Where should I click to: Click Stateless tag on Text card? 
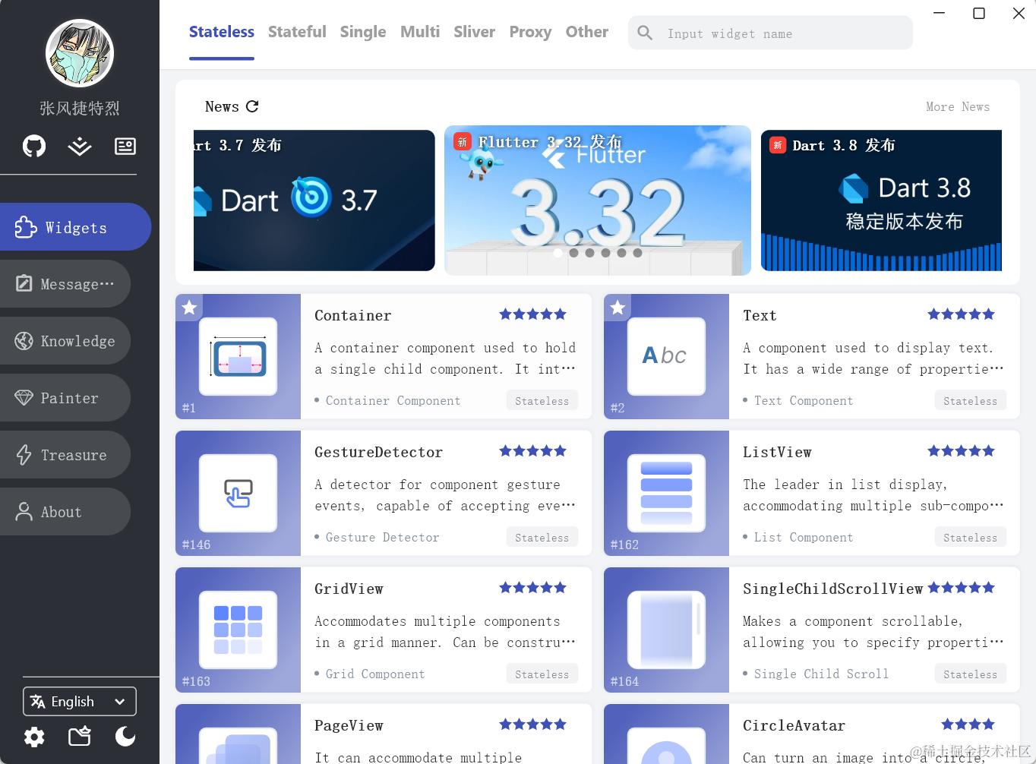point(970,400)
